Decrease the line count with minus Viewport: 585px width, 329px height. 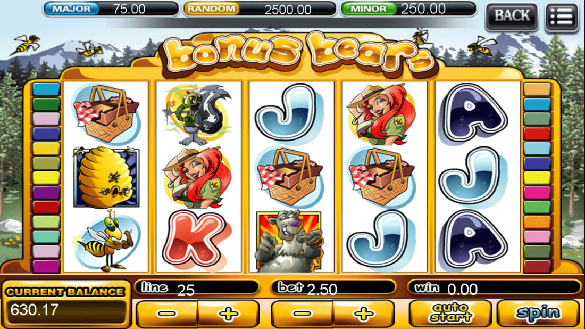(x=166, y=314)
